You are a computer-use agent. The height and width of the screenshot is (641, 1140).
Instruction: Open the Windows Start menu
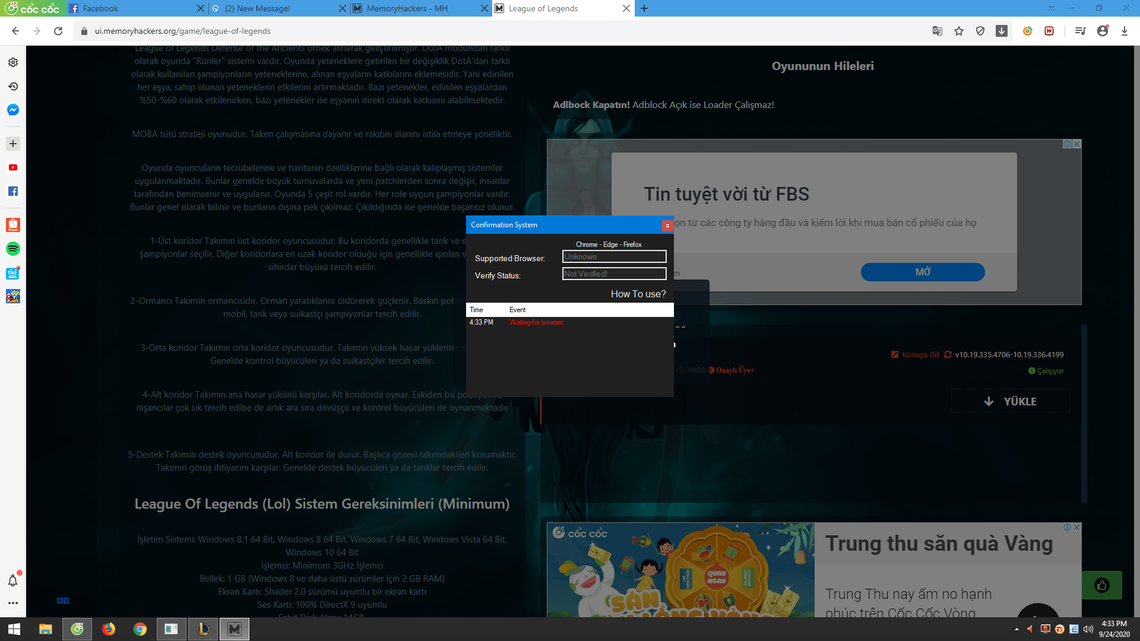tap(14, 629)
